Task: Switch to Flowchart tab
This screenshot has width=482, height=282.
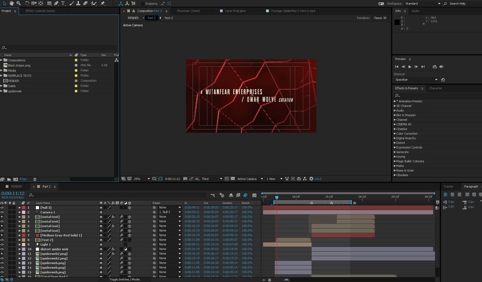Action: (x=188, y=11)
